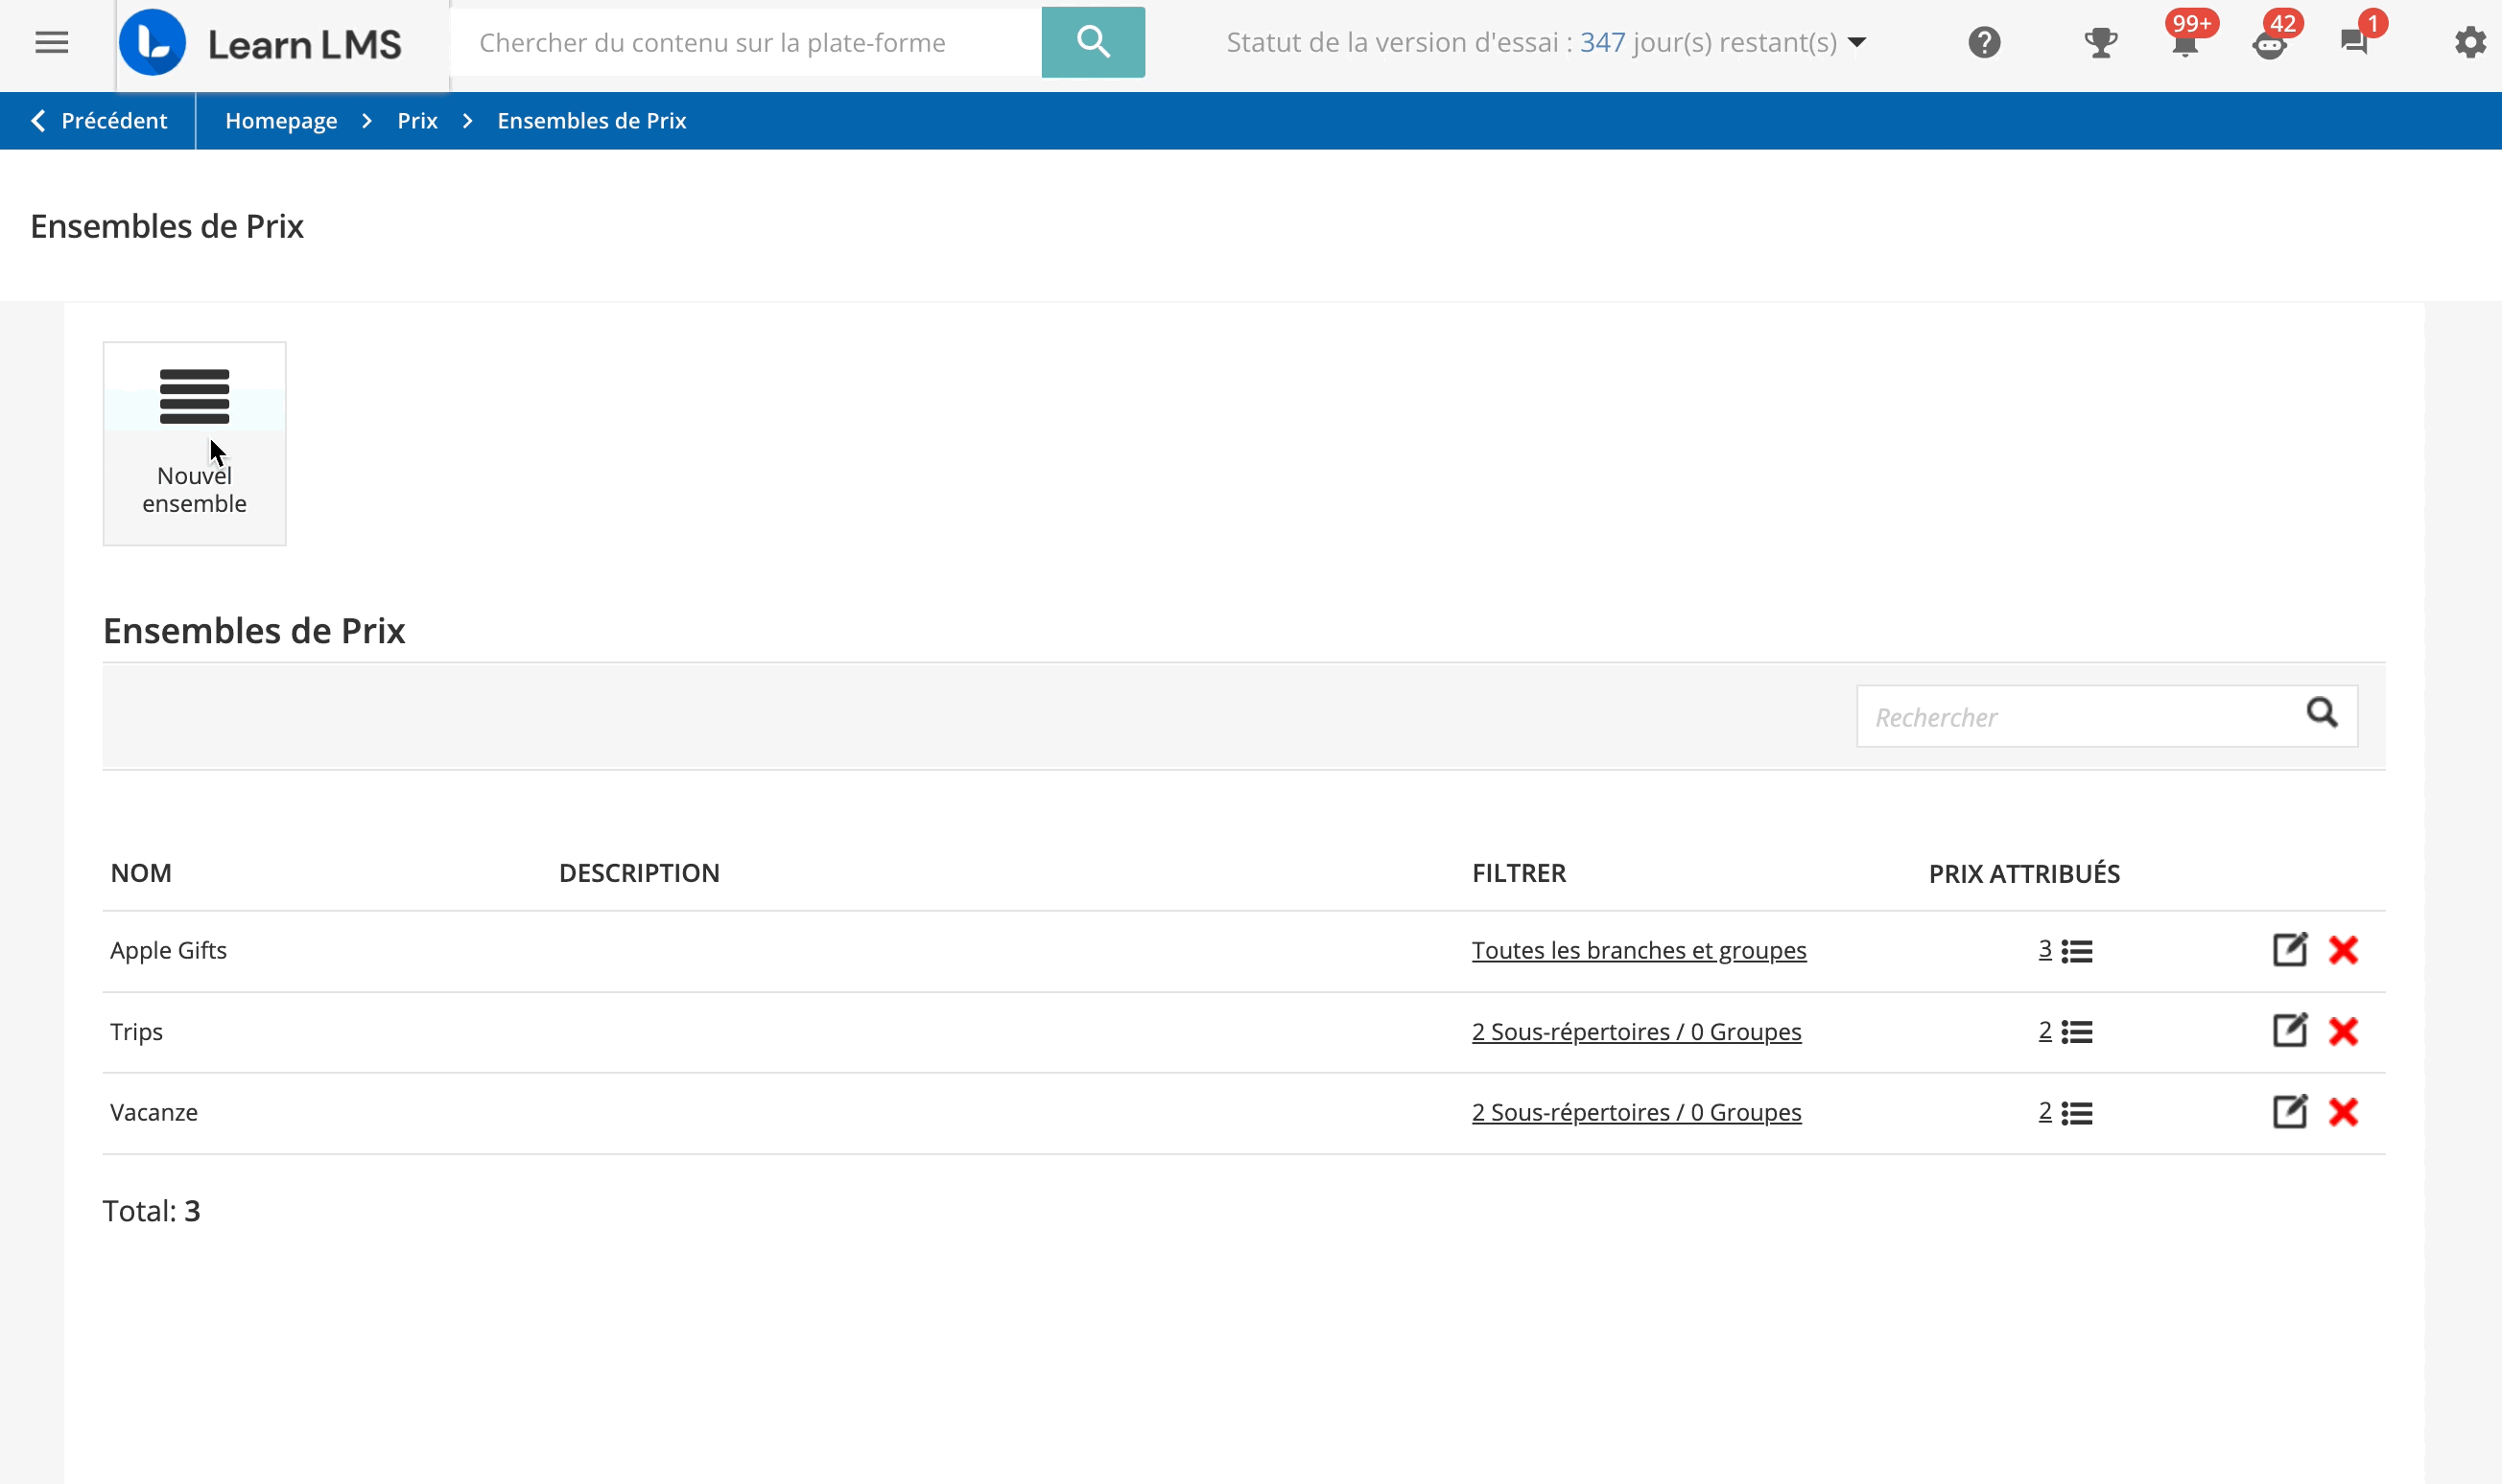
Task: Delete the Apple Gifts set
Action: tap(2343, 950)
